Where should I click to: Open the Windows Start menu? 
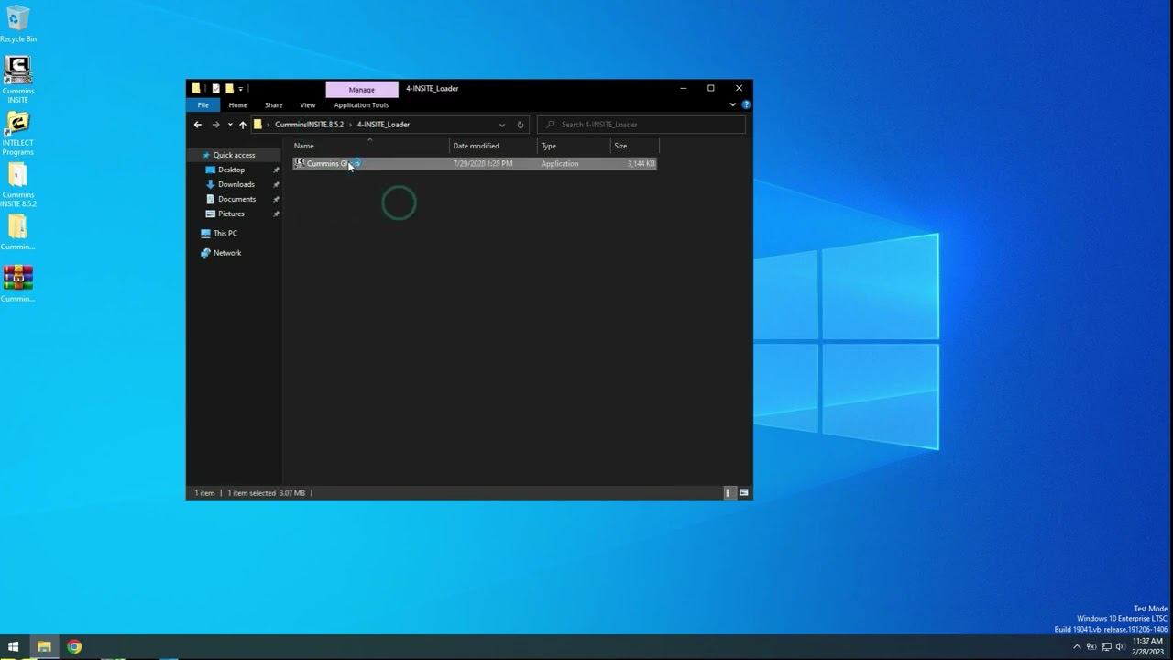[x=14, y=646]
